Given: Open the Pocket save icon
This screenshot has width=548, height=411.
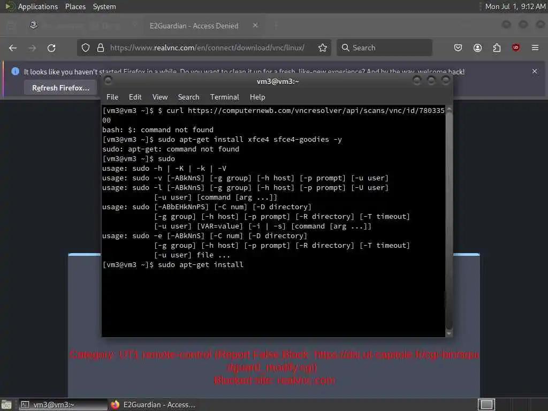Looking at the screenshot, I should [x=458, y=48].
